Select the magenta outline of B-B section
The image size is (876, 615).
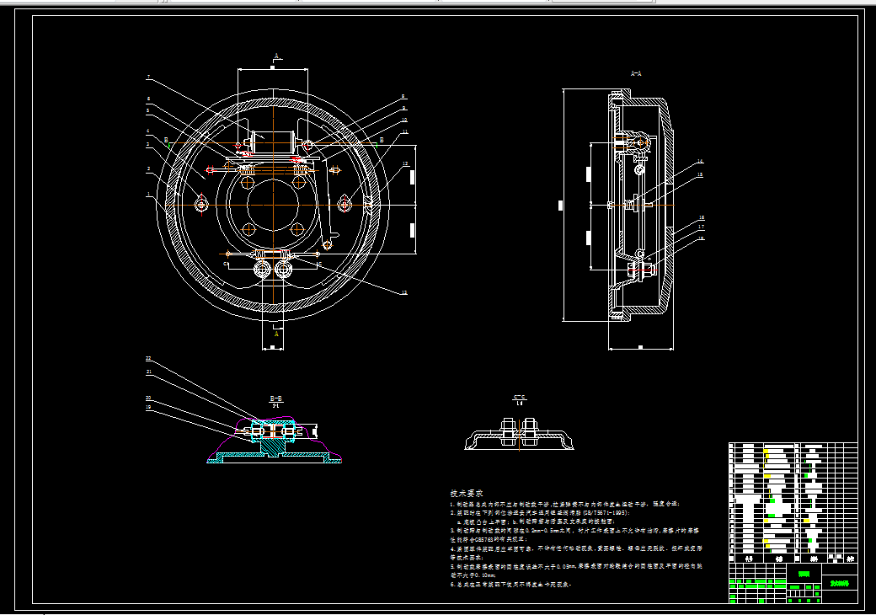(x=274, y=438)
